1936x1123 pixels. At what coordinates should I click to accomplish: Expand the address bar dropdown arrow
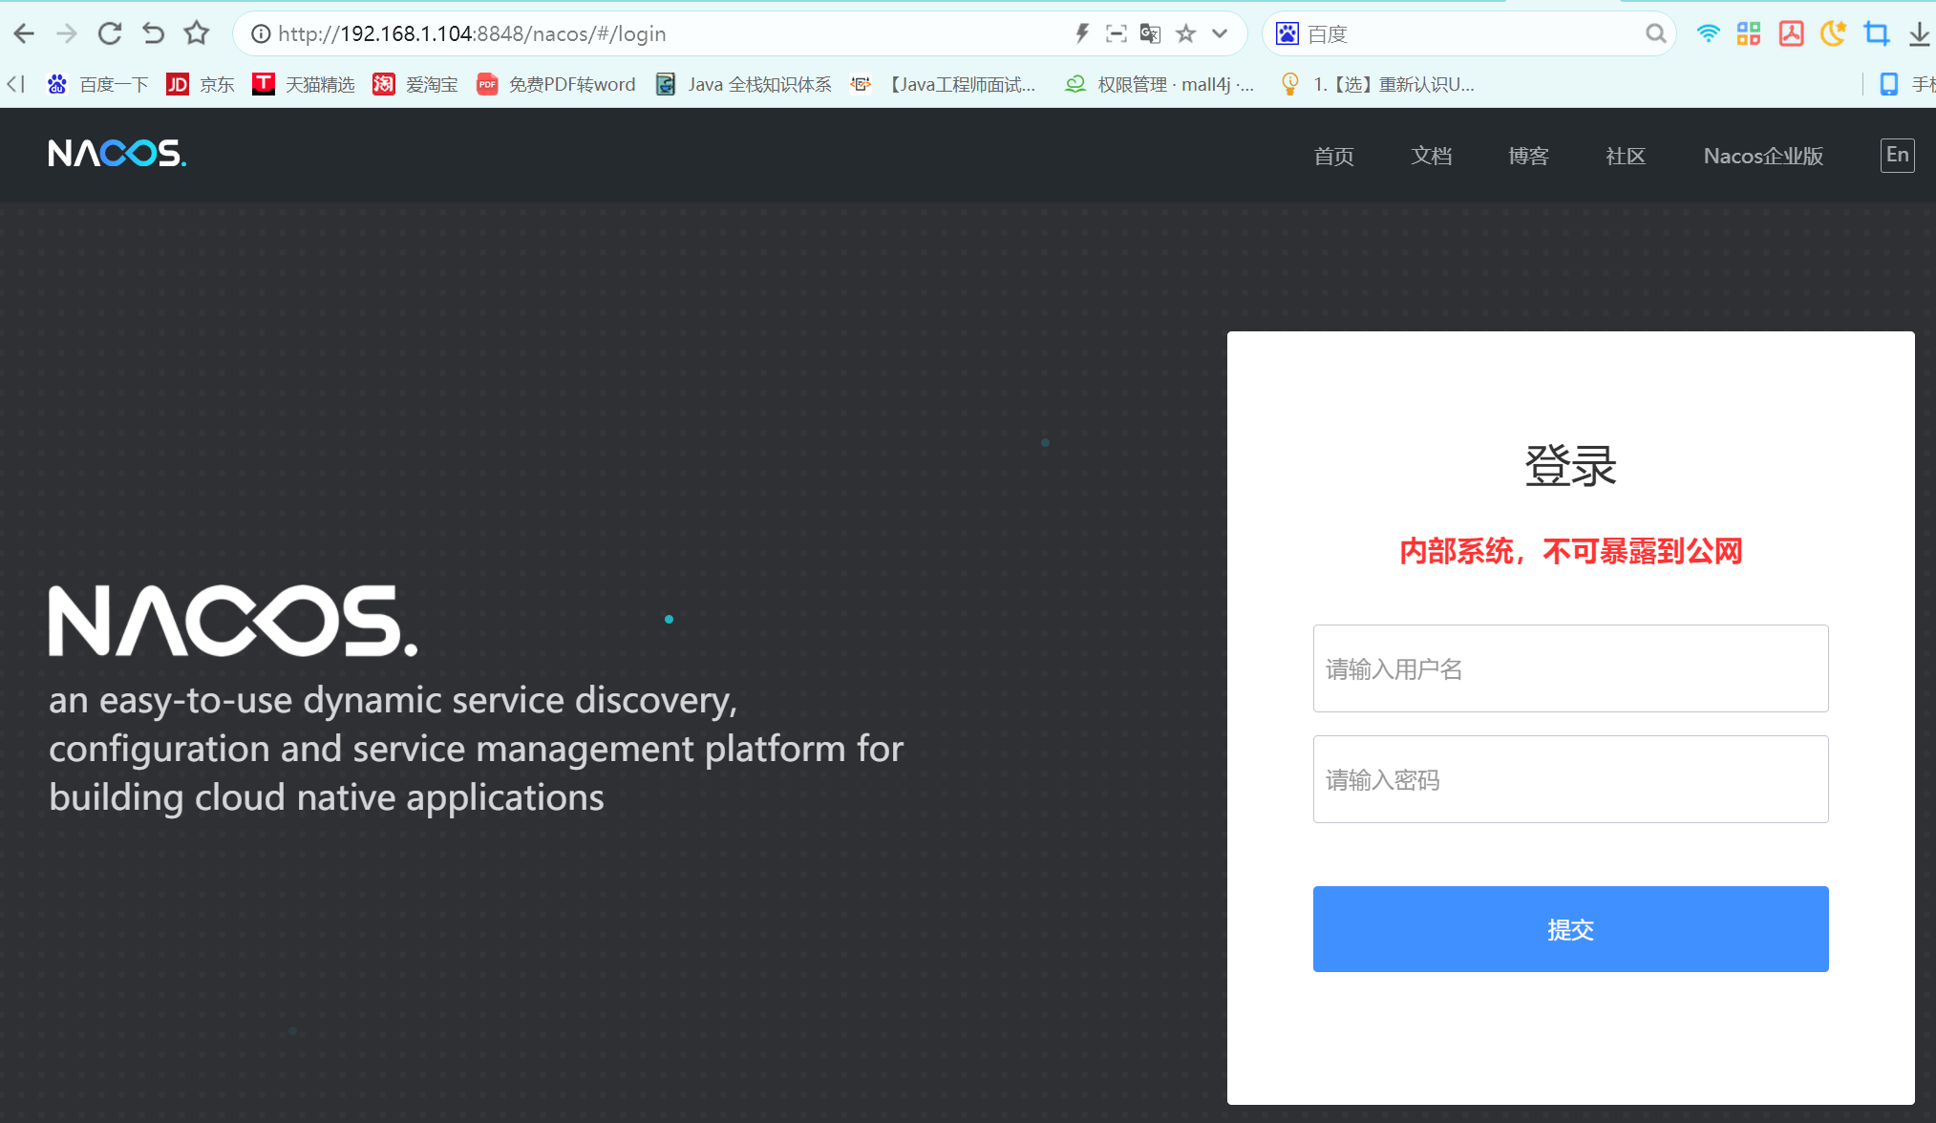click(1220, 34)
